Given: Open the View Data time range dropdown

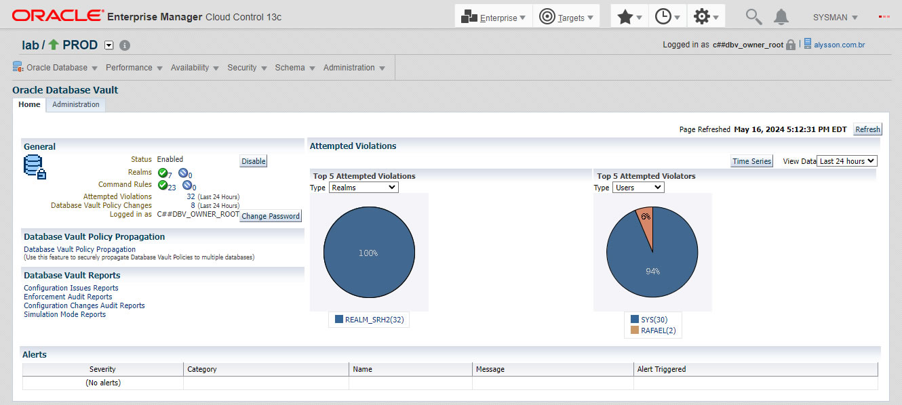Looking at the screenshot, I should pyautogui.click(x=847, y=161).
